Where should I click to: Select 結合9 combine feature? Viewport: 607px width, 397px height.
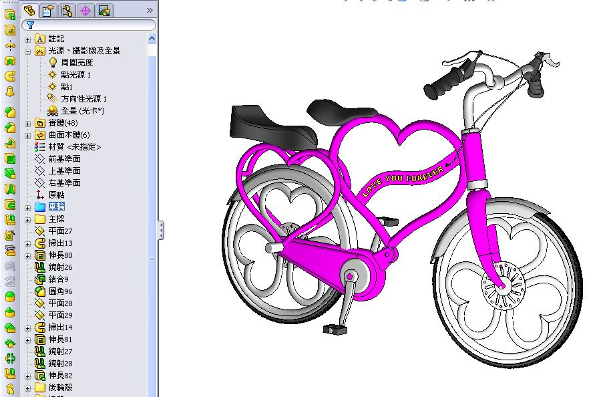tap(58, 279)
